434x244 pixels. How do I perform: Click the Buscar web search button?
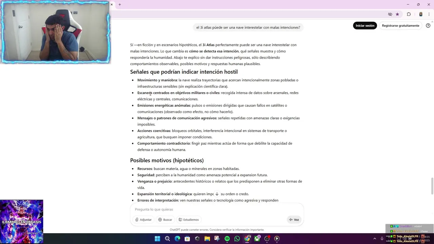point(165,220)
